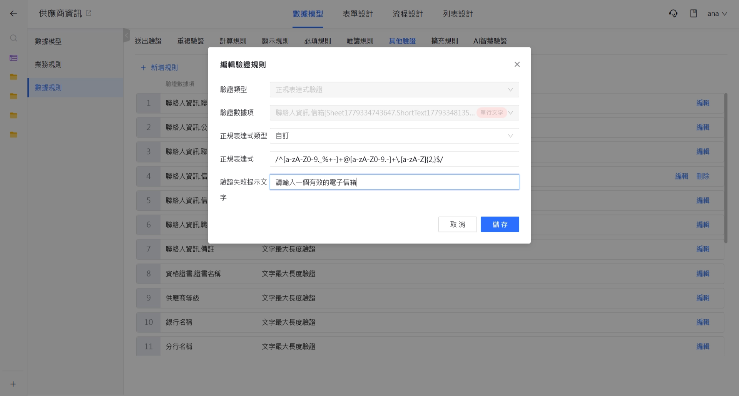Open the 重複驗證 tab
The height and width of the screenshot is (396, 739).
click(191, 41)
